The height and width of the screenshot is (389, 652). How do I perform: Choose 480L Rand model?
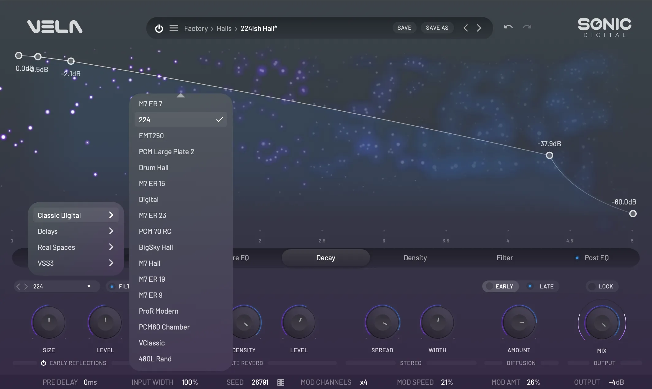(181, 359)
